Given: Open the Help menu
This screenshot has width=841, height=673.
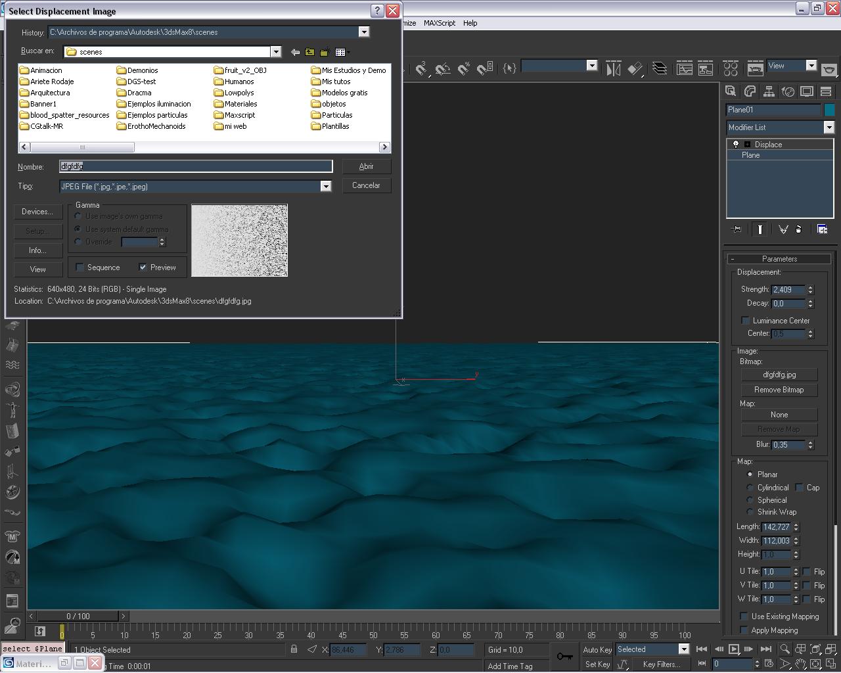Looking at the screenshot, I should pos(470,23).
